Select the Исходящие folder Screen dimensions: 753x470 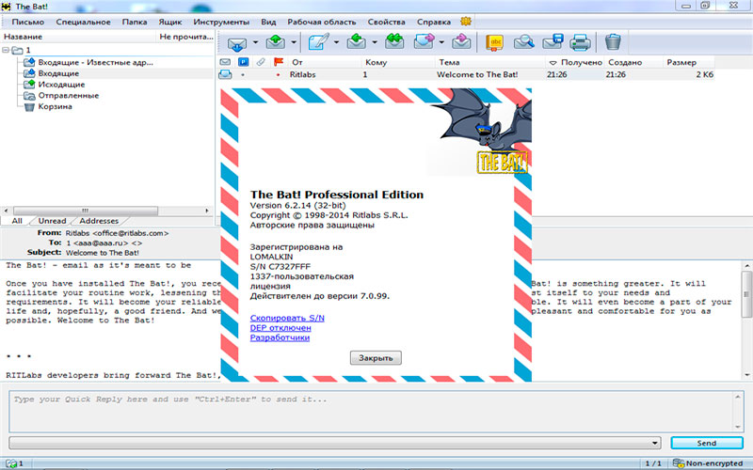61,85
